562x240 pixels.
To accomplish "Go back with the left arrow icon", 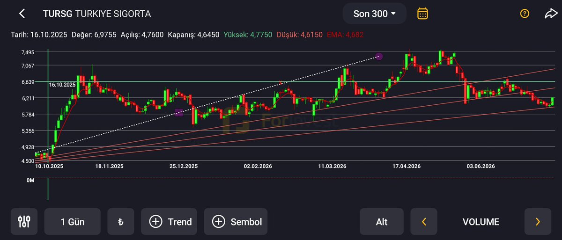I will click(x=22, y=14).
